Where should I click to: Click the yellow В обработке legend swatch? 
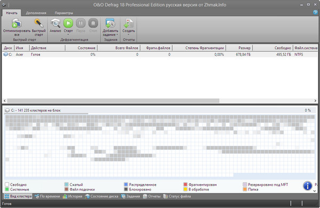pos(185,189)
